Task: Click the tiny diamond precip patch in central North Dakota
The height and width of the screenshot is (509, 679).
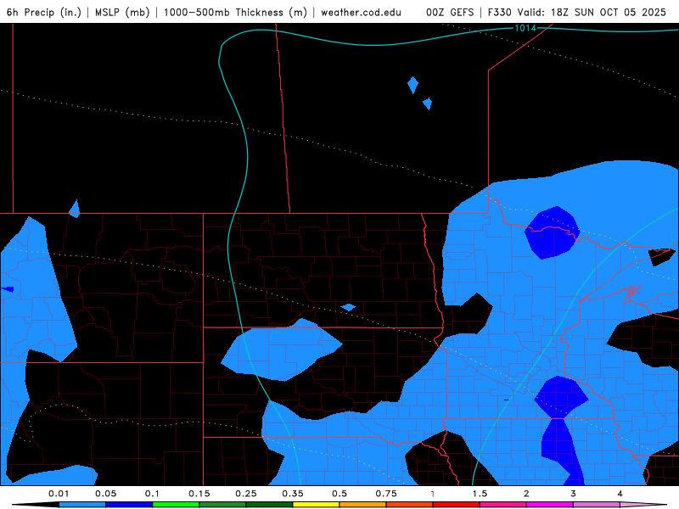Action: coord(348,307)
